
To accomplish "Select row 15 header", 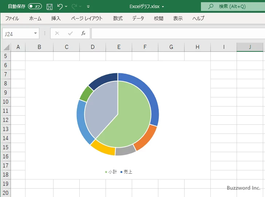I will (5, 147).
